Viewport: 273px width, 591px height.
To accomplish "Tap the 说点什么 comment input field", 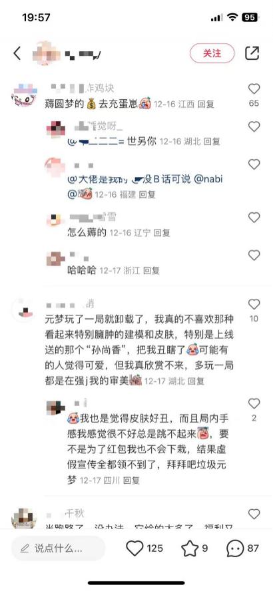I will (x=59, y=548).
